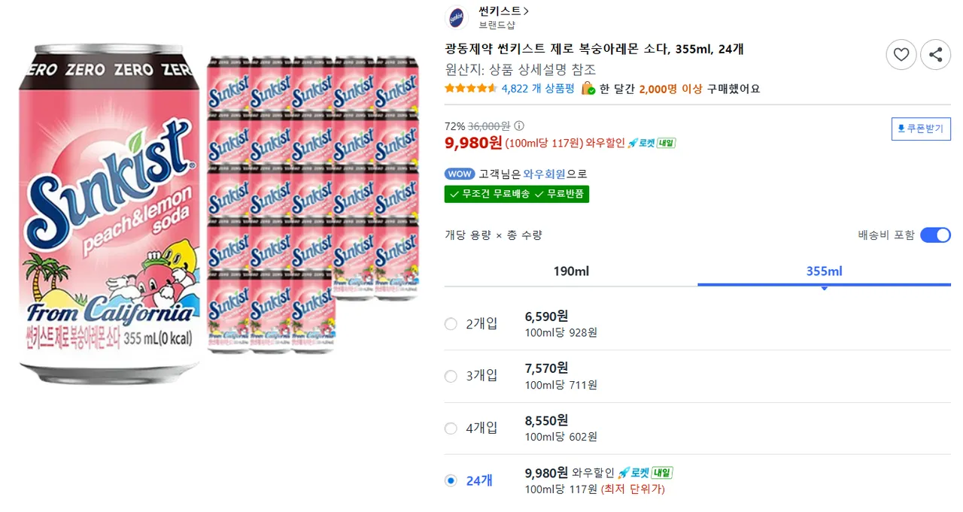Click the 쿠폰받기 coupon button
The height and width of the screenshot is (512, 963).
(921, 129)
